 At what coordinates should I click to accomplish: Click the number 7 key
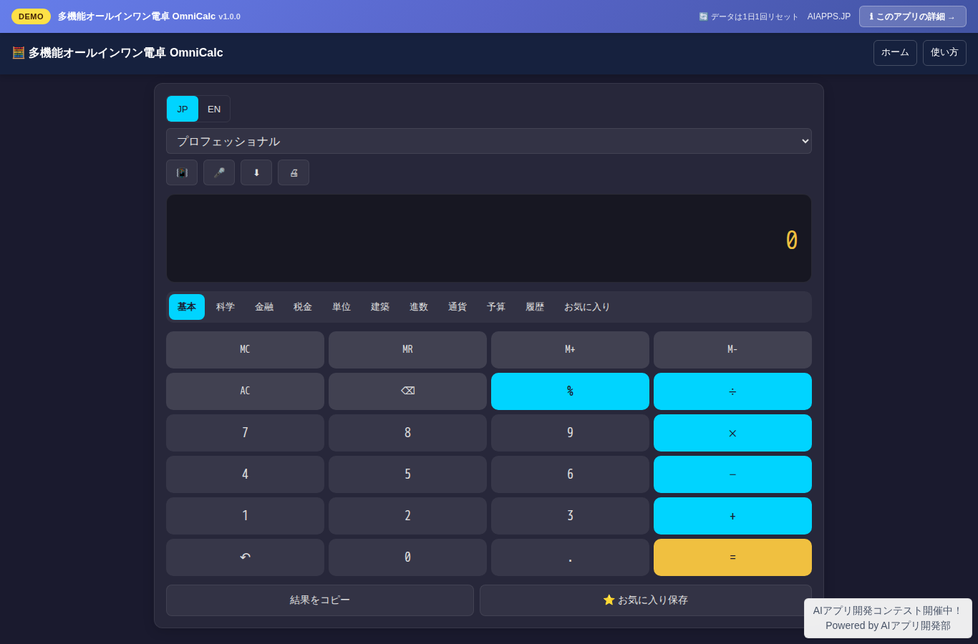(x=245, y=433)
